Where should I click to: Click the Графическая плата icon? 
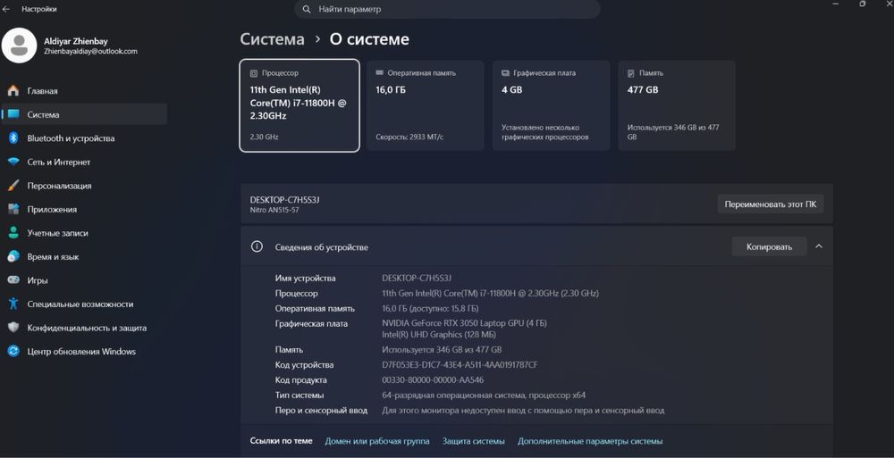click(x=505, y=73)
